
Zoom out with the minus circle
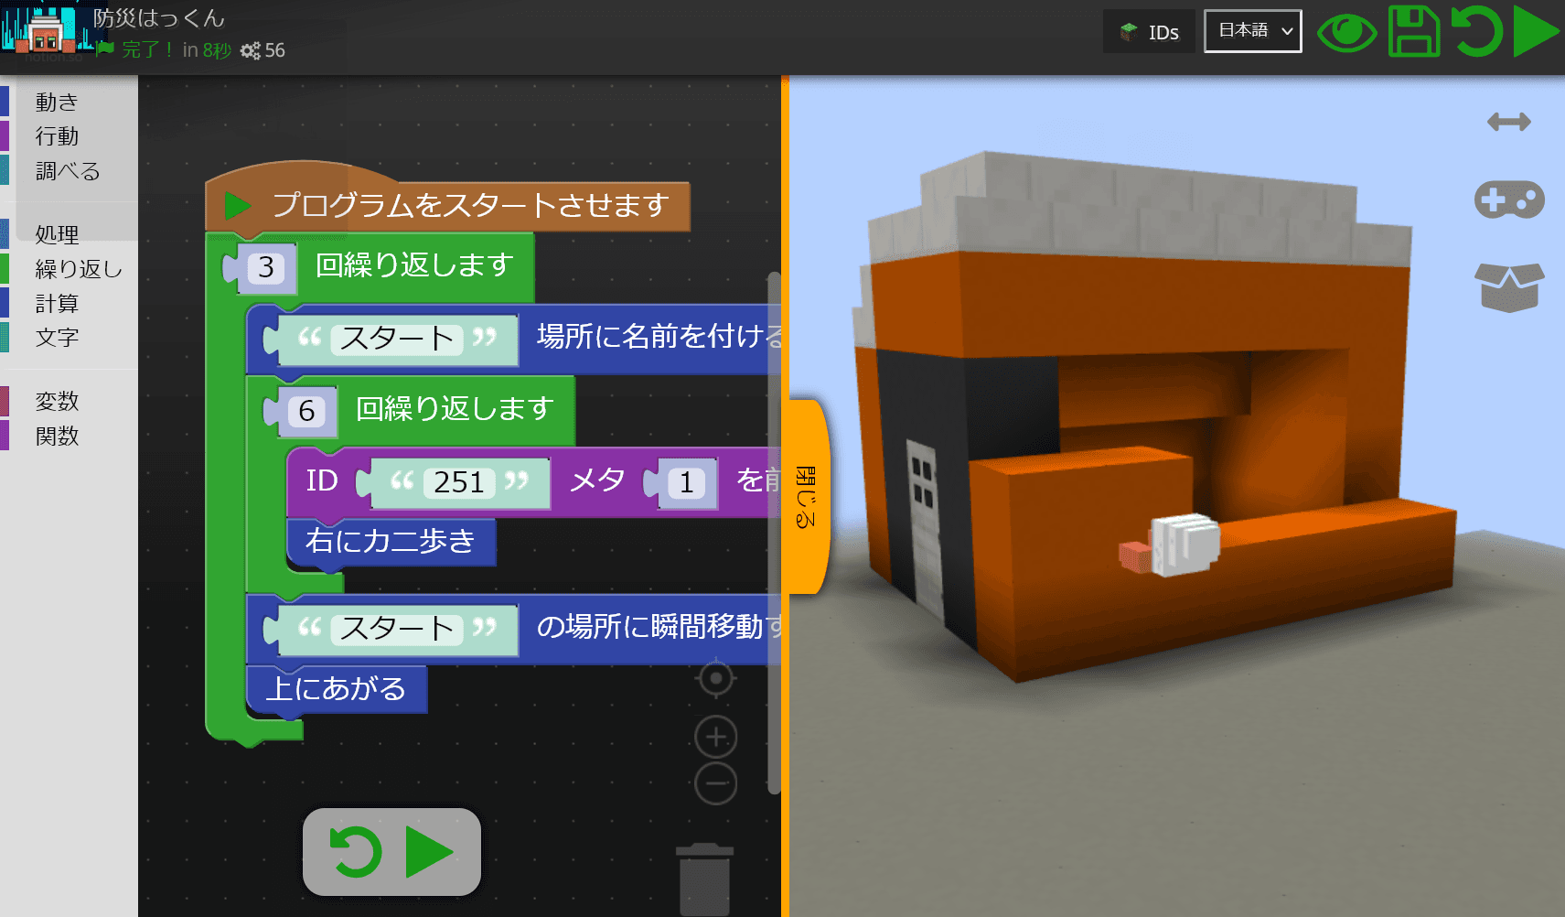715,783
